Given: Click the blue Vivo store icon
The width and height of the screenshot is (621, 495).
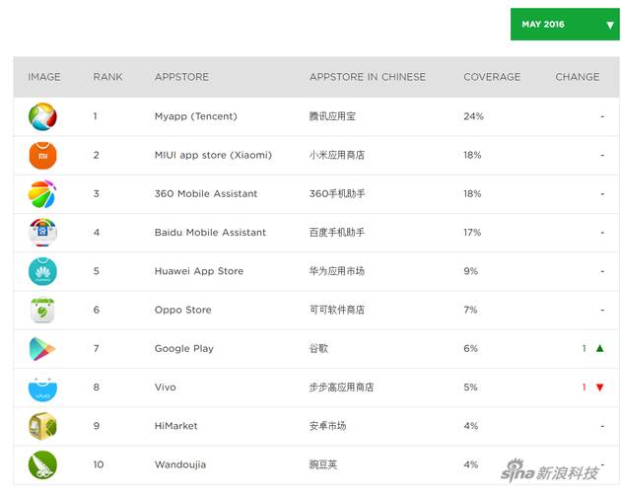Looking at the screenshot, I should point(42,388).
